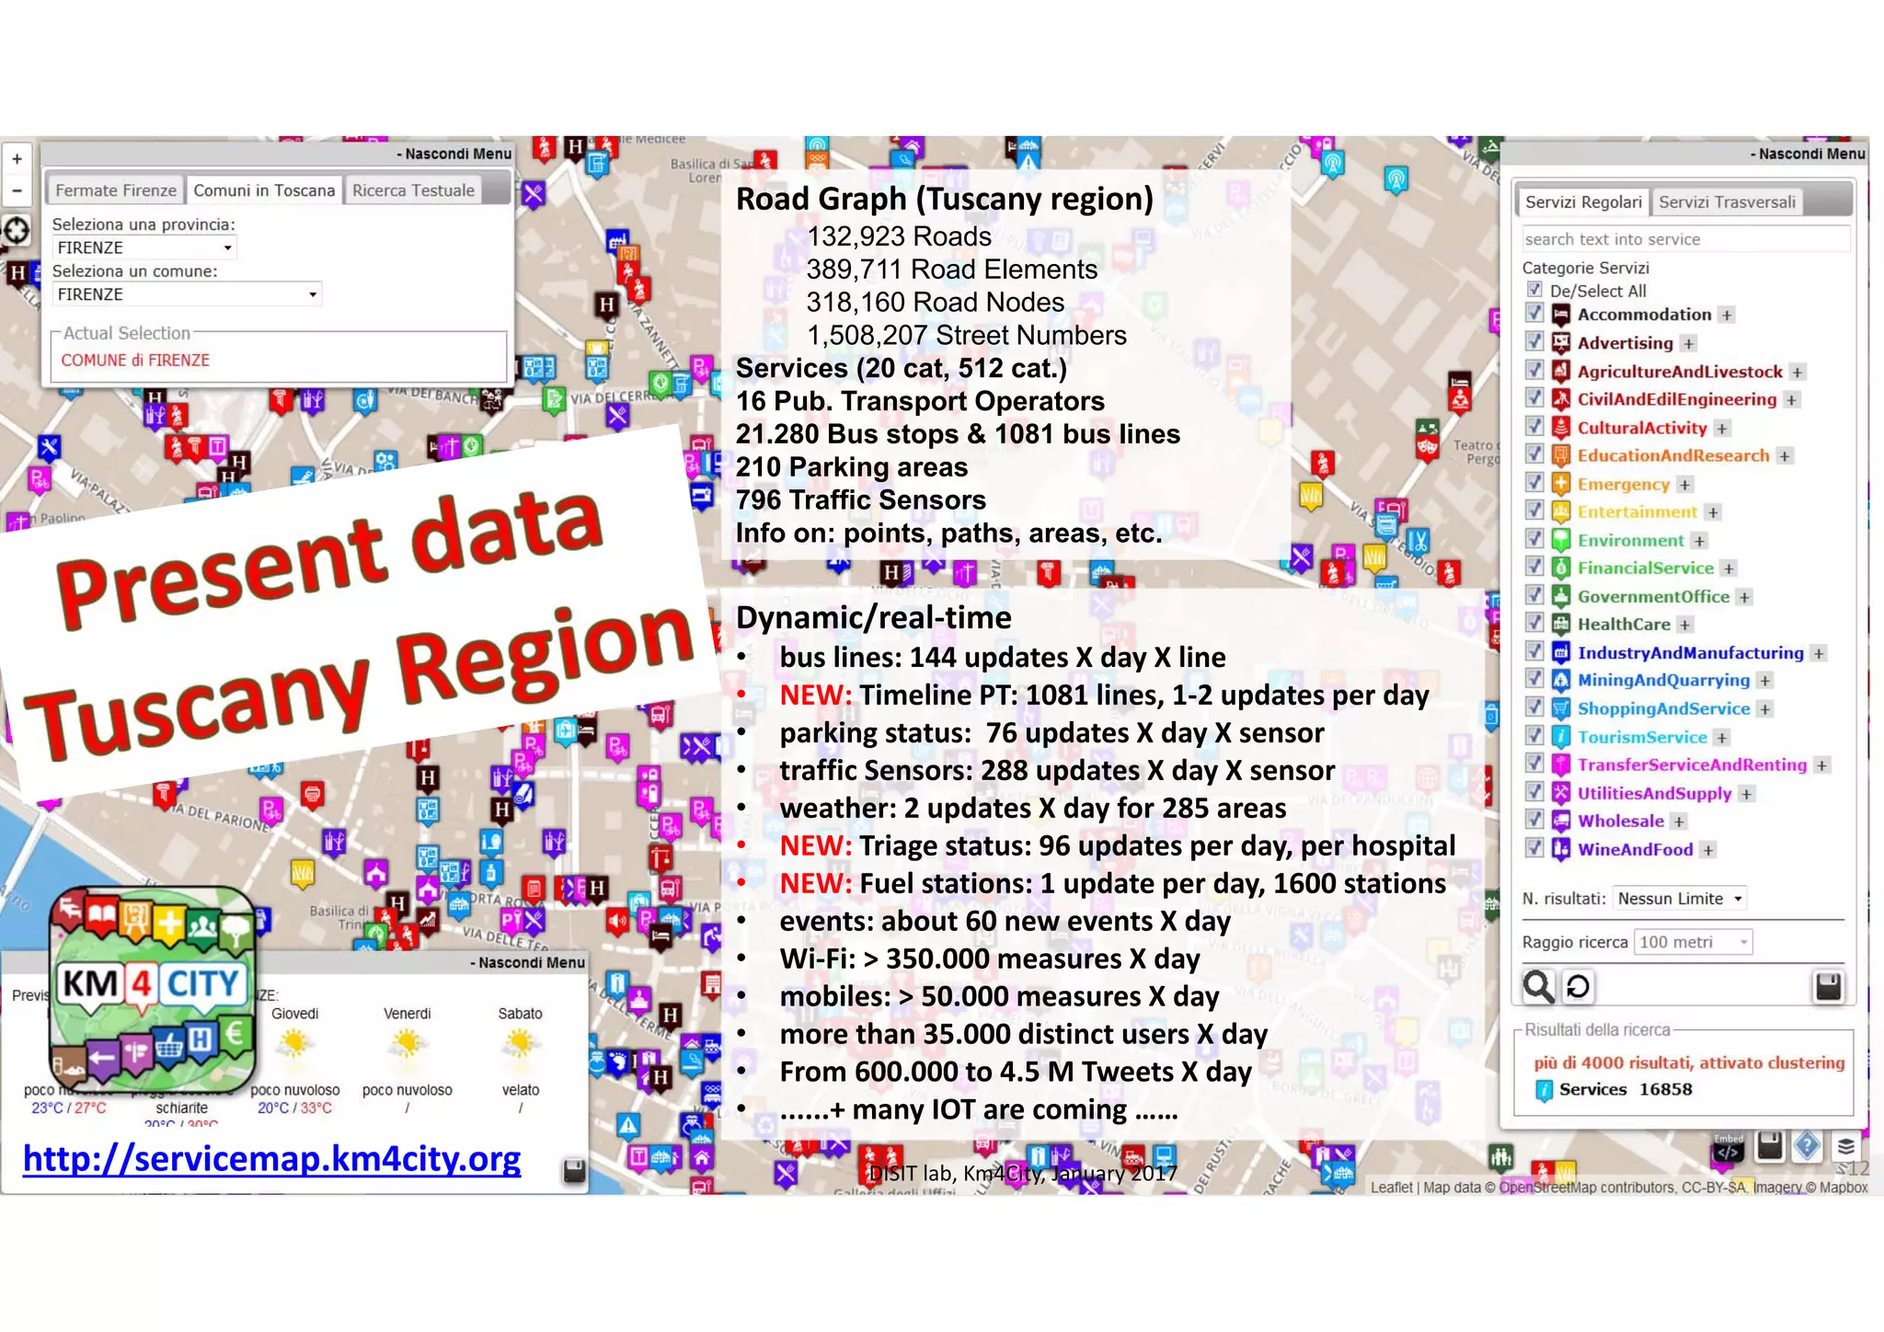This screenshot has width=1884, height=1332.
Task: Expand the Accommodation subcategories plus
Action: pyautogui.click(x=1727, y=316)
